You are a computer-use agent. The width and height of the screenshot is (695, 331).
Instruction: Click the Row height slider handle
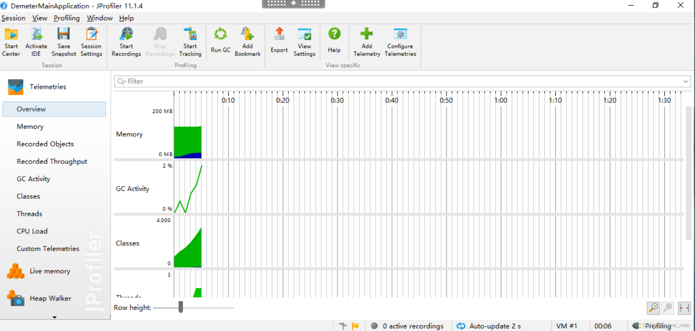(181, 307)
